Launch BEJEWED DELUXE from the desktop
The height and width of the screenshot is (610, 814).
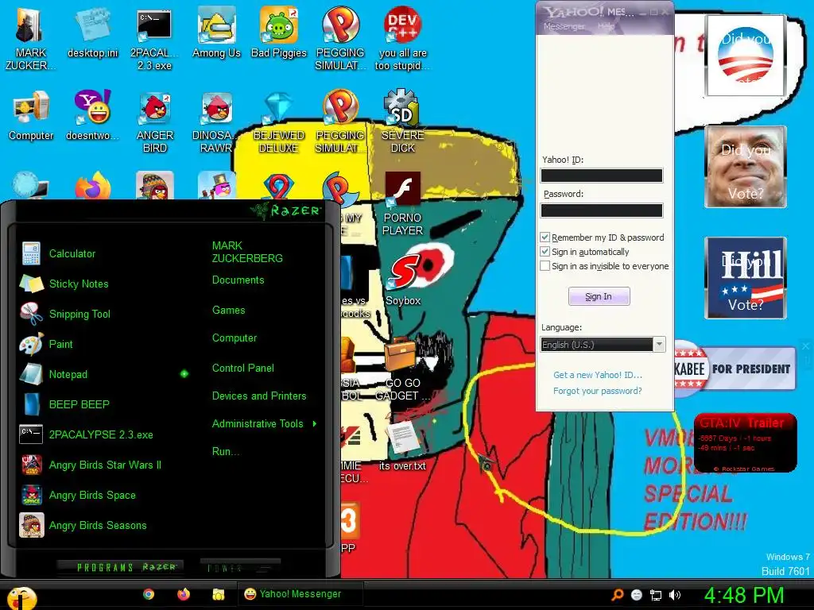point(279,122)
